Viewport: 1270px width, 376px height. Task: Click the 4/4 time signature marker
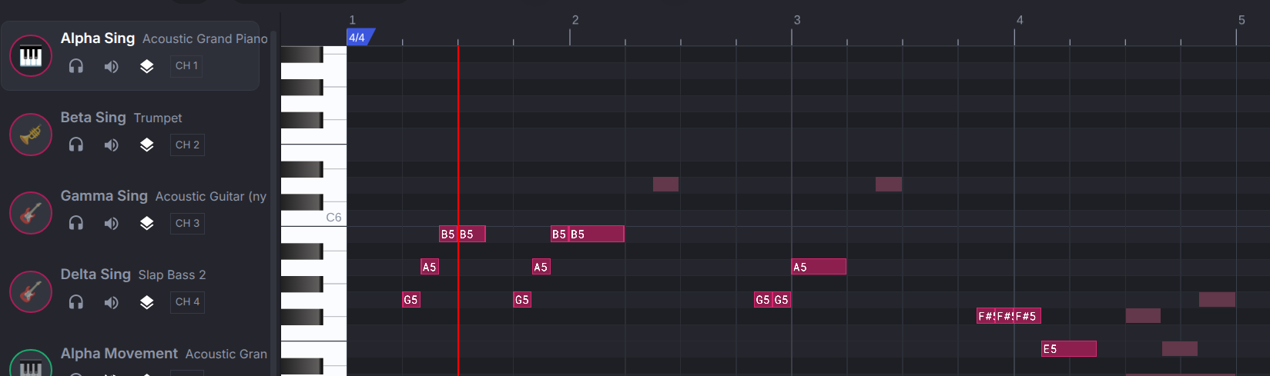pyautogui.click(x=358, y=37)
